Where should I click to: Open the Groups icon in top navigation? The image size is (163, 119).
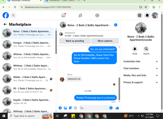[97, 15]
